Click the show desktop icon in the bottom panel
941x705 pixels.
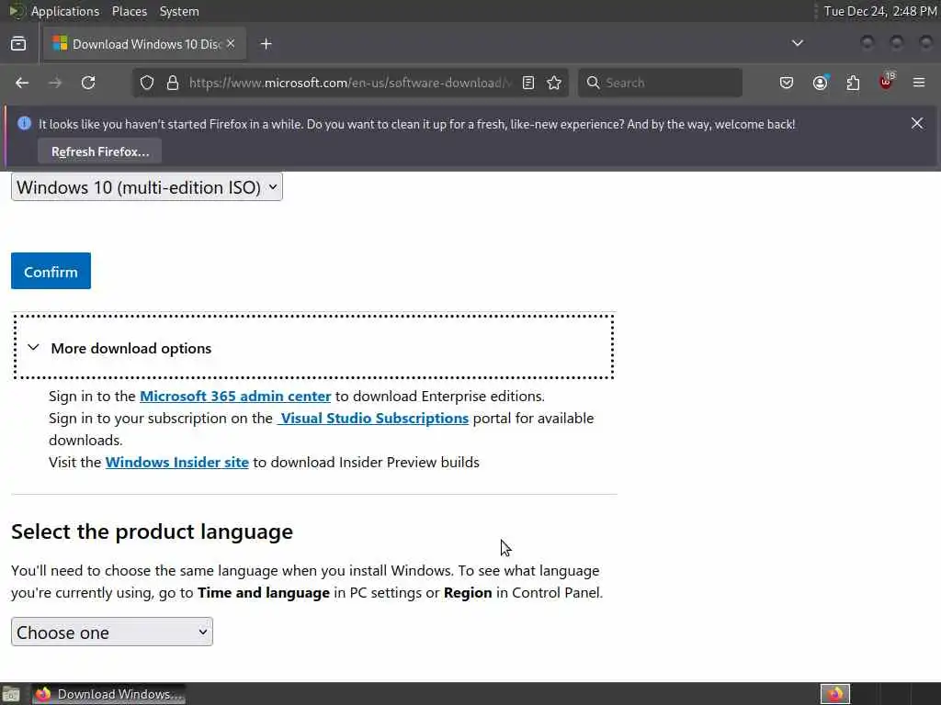click(11, 694)
